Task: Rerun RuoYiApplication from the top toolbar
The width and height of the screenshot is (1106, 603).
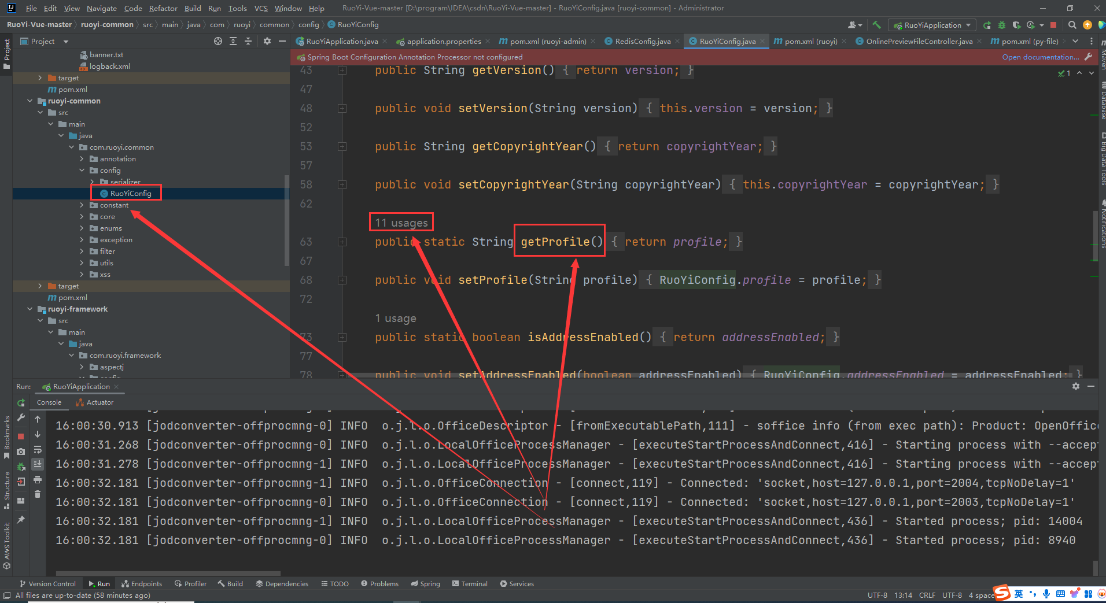Action: (987, 25)
